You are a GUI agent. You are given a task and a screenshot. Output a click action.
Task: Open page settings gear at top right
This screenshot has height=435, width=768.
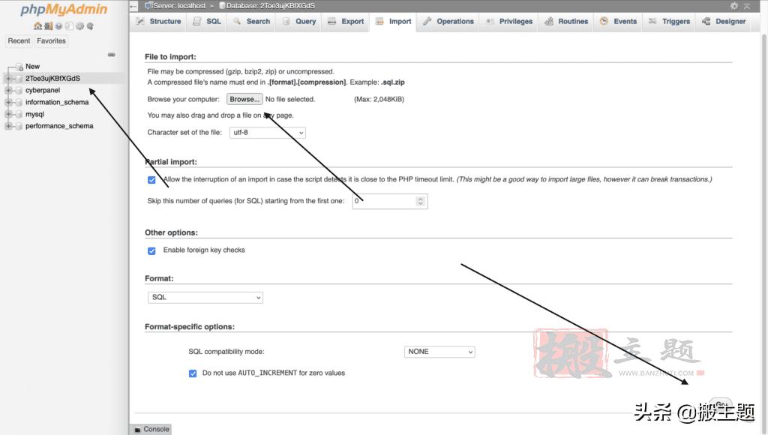click(x=734, y=6)
